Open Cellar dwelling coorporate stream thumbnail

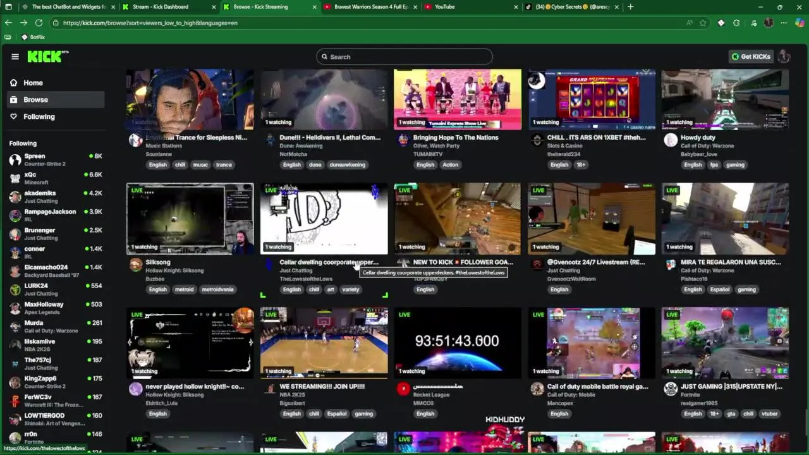click(x=324, y=219)
